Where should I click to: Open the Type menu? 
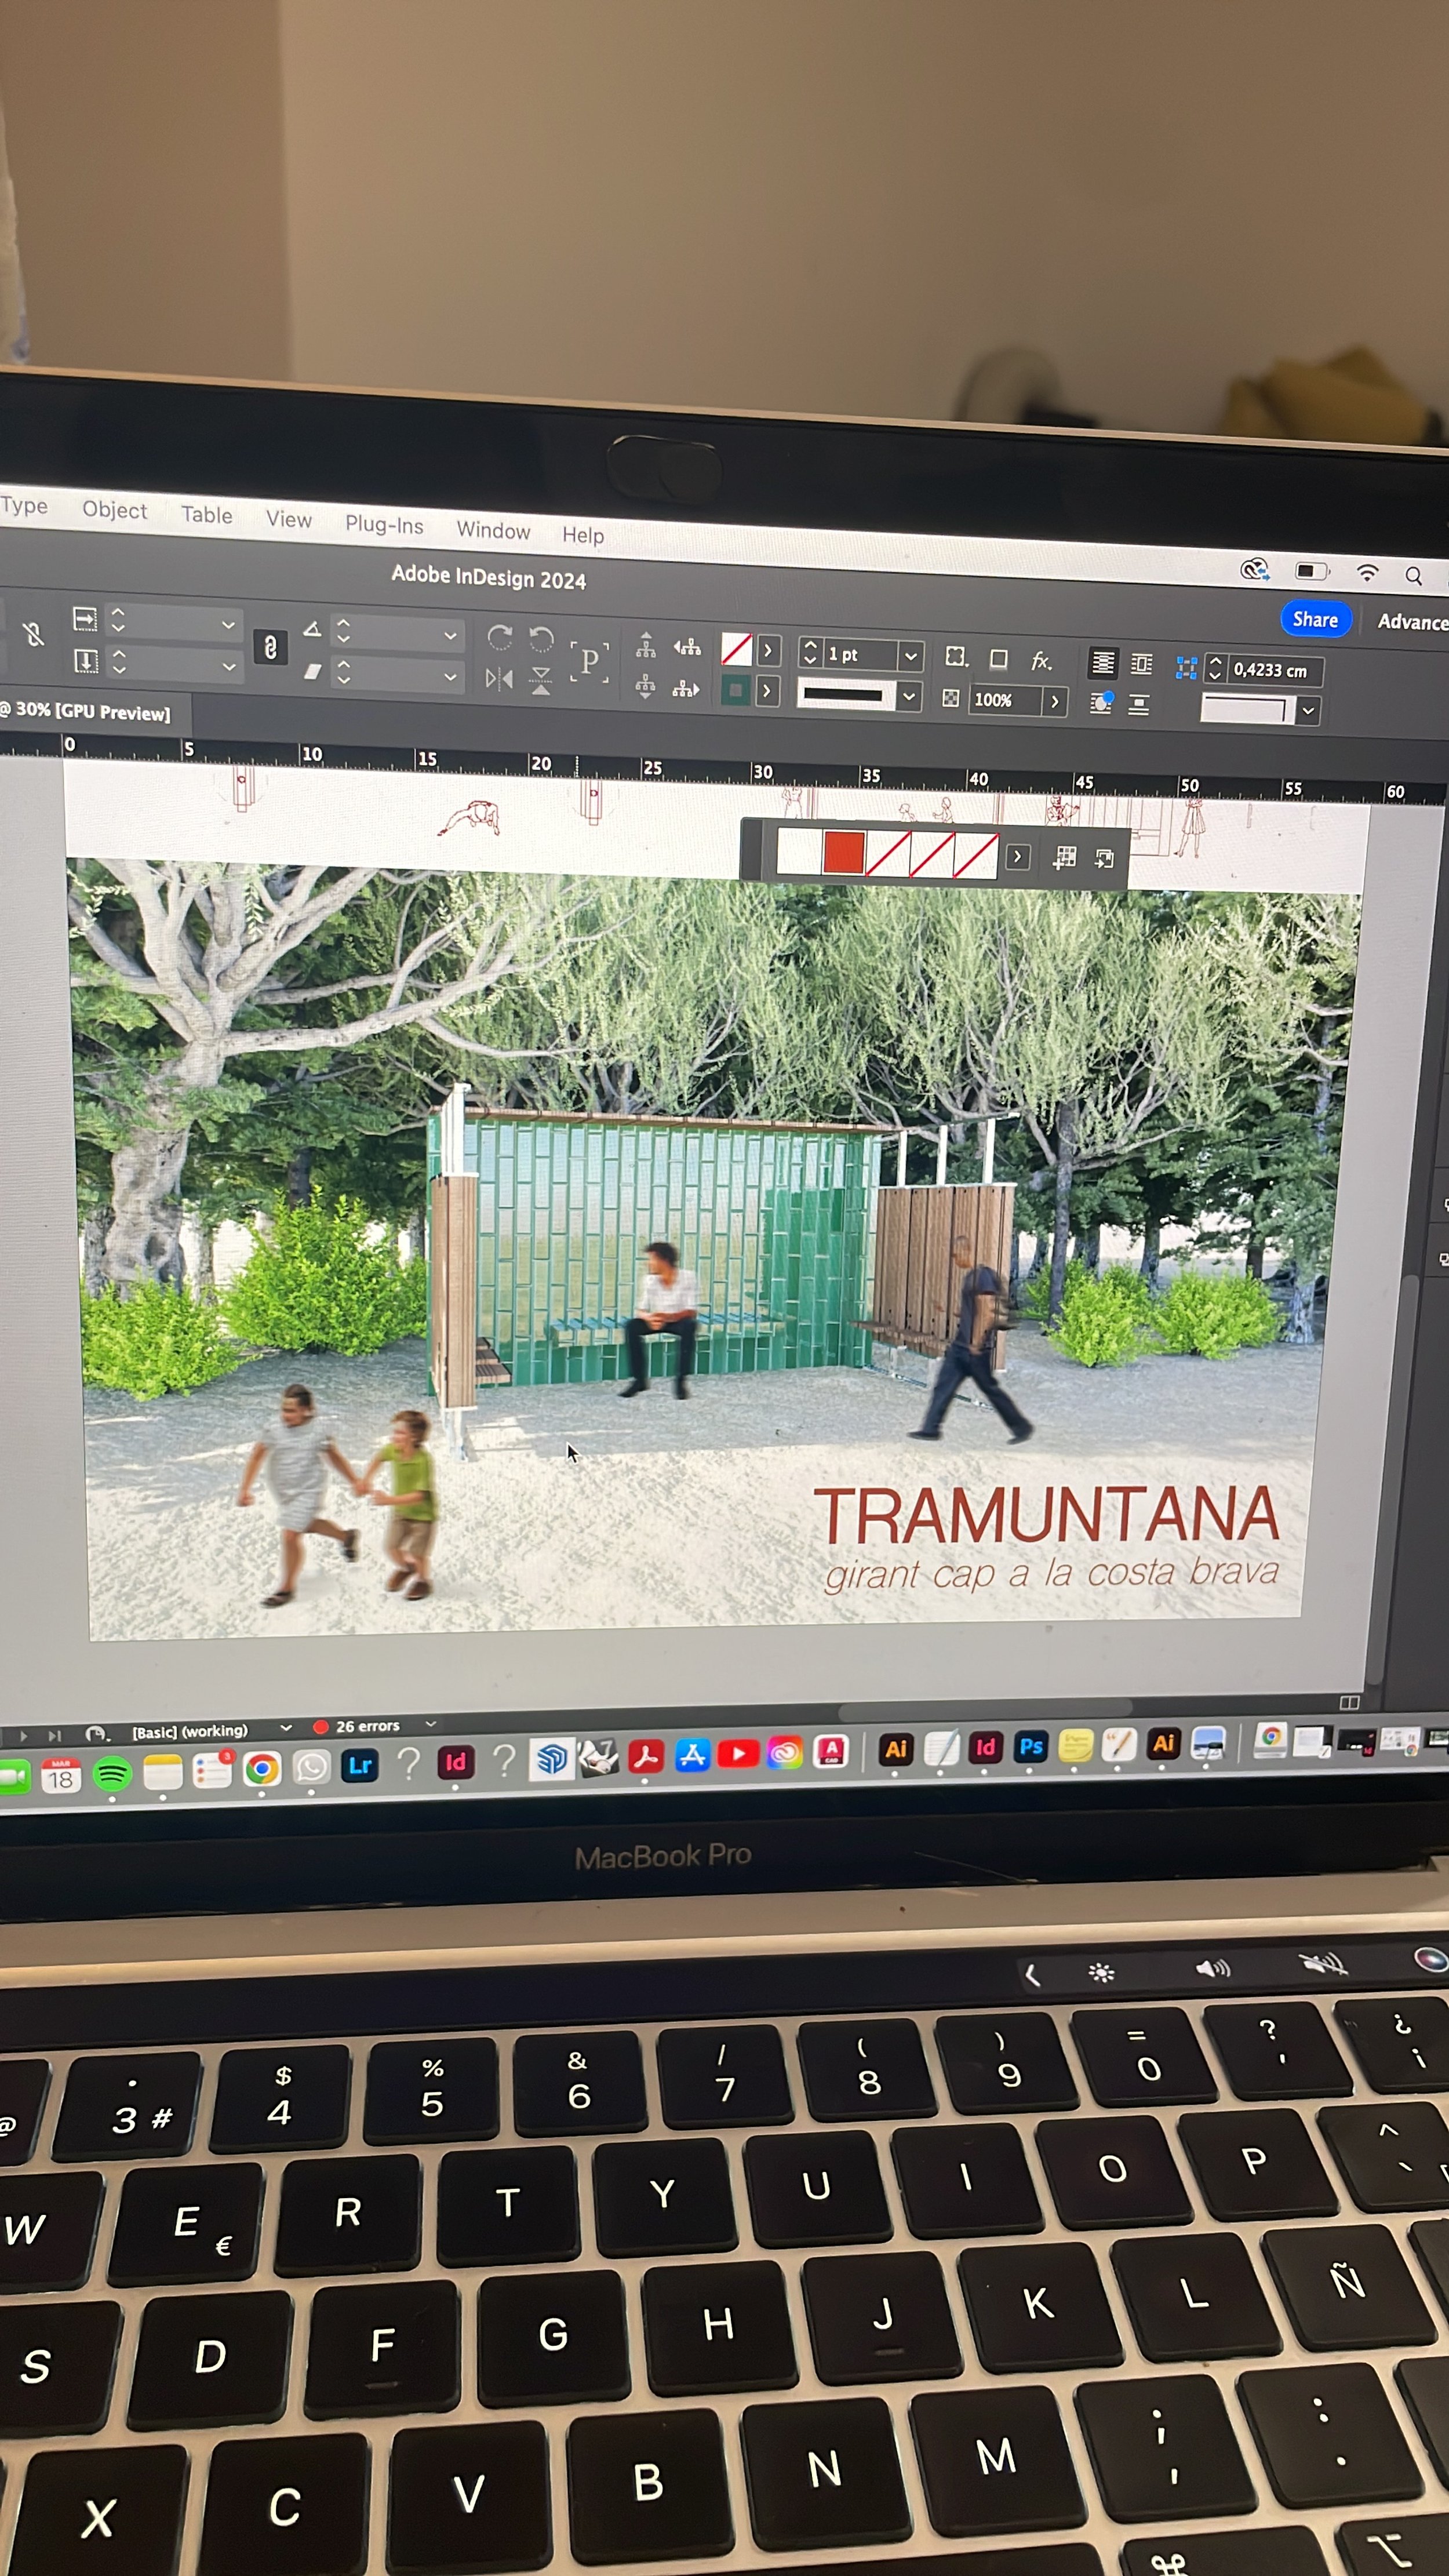(x=24, y=506)
